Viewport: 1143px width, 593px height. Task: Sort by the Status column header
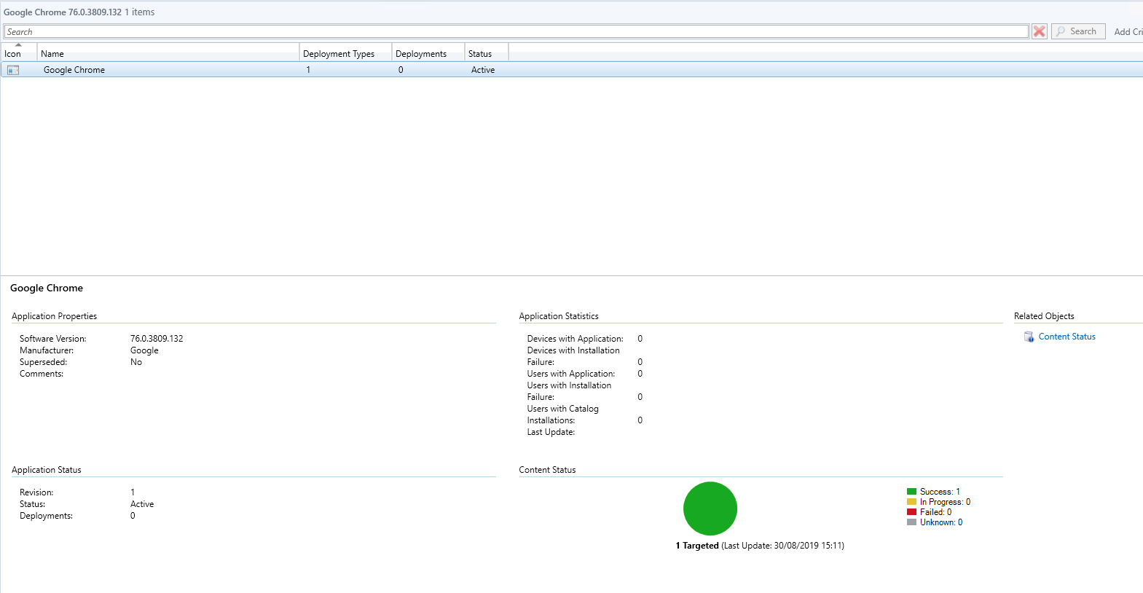click(x=487, y=53)
